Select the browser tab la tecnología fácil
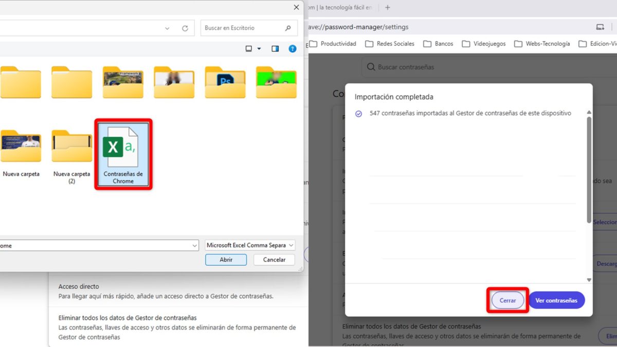This screenshot has width=617, height=347. click(x=340, y=7)
